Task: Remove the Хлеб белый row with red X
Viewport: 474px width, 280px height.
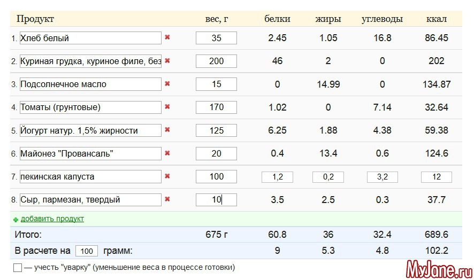Action: pos(167,38)
